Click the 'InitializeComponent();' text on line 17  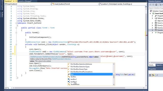pos(40,37)
